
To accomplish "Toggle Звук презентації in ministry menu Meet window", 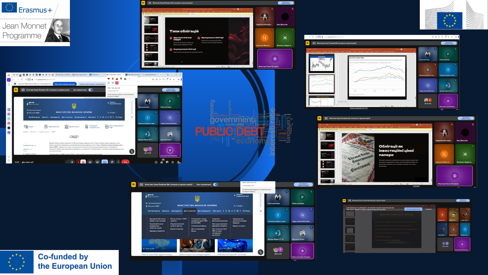I will (216, 185).
